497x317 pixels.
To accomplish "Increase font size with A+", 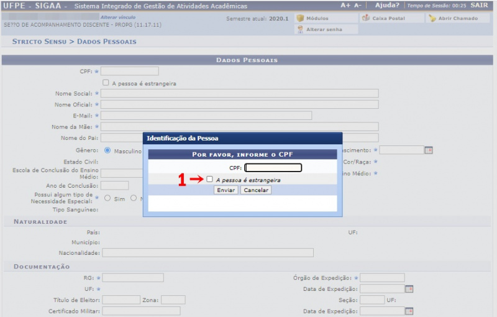I will click(x=346, y=6).
